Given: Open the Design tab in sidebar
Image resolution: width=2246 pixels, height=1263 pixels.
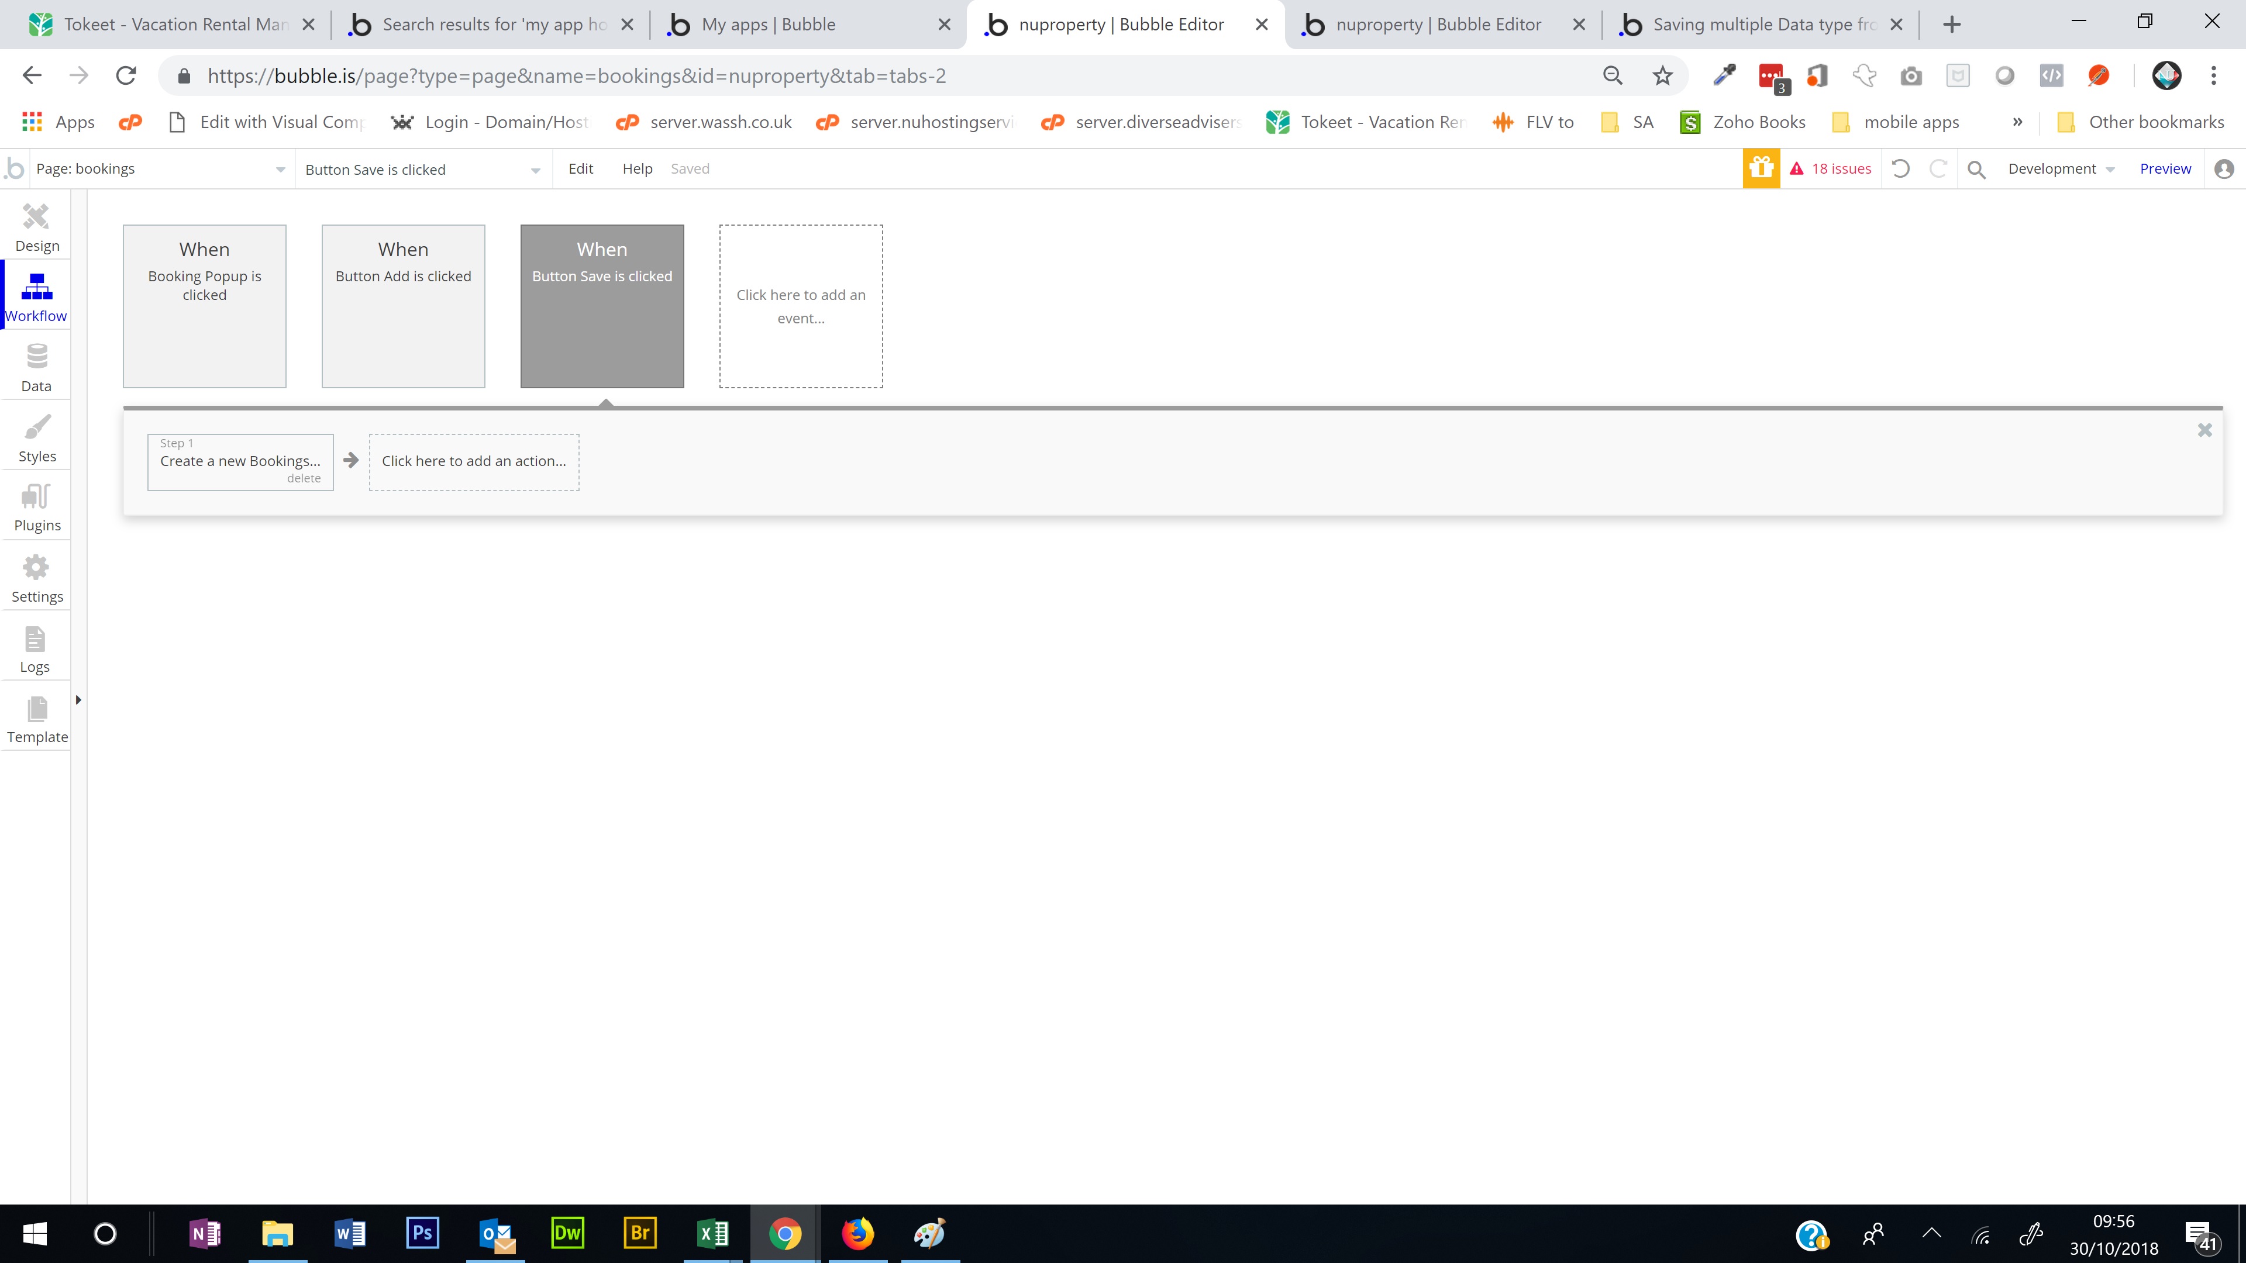Looking at the screenshot, I should 37,227.
